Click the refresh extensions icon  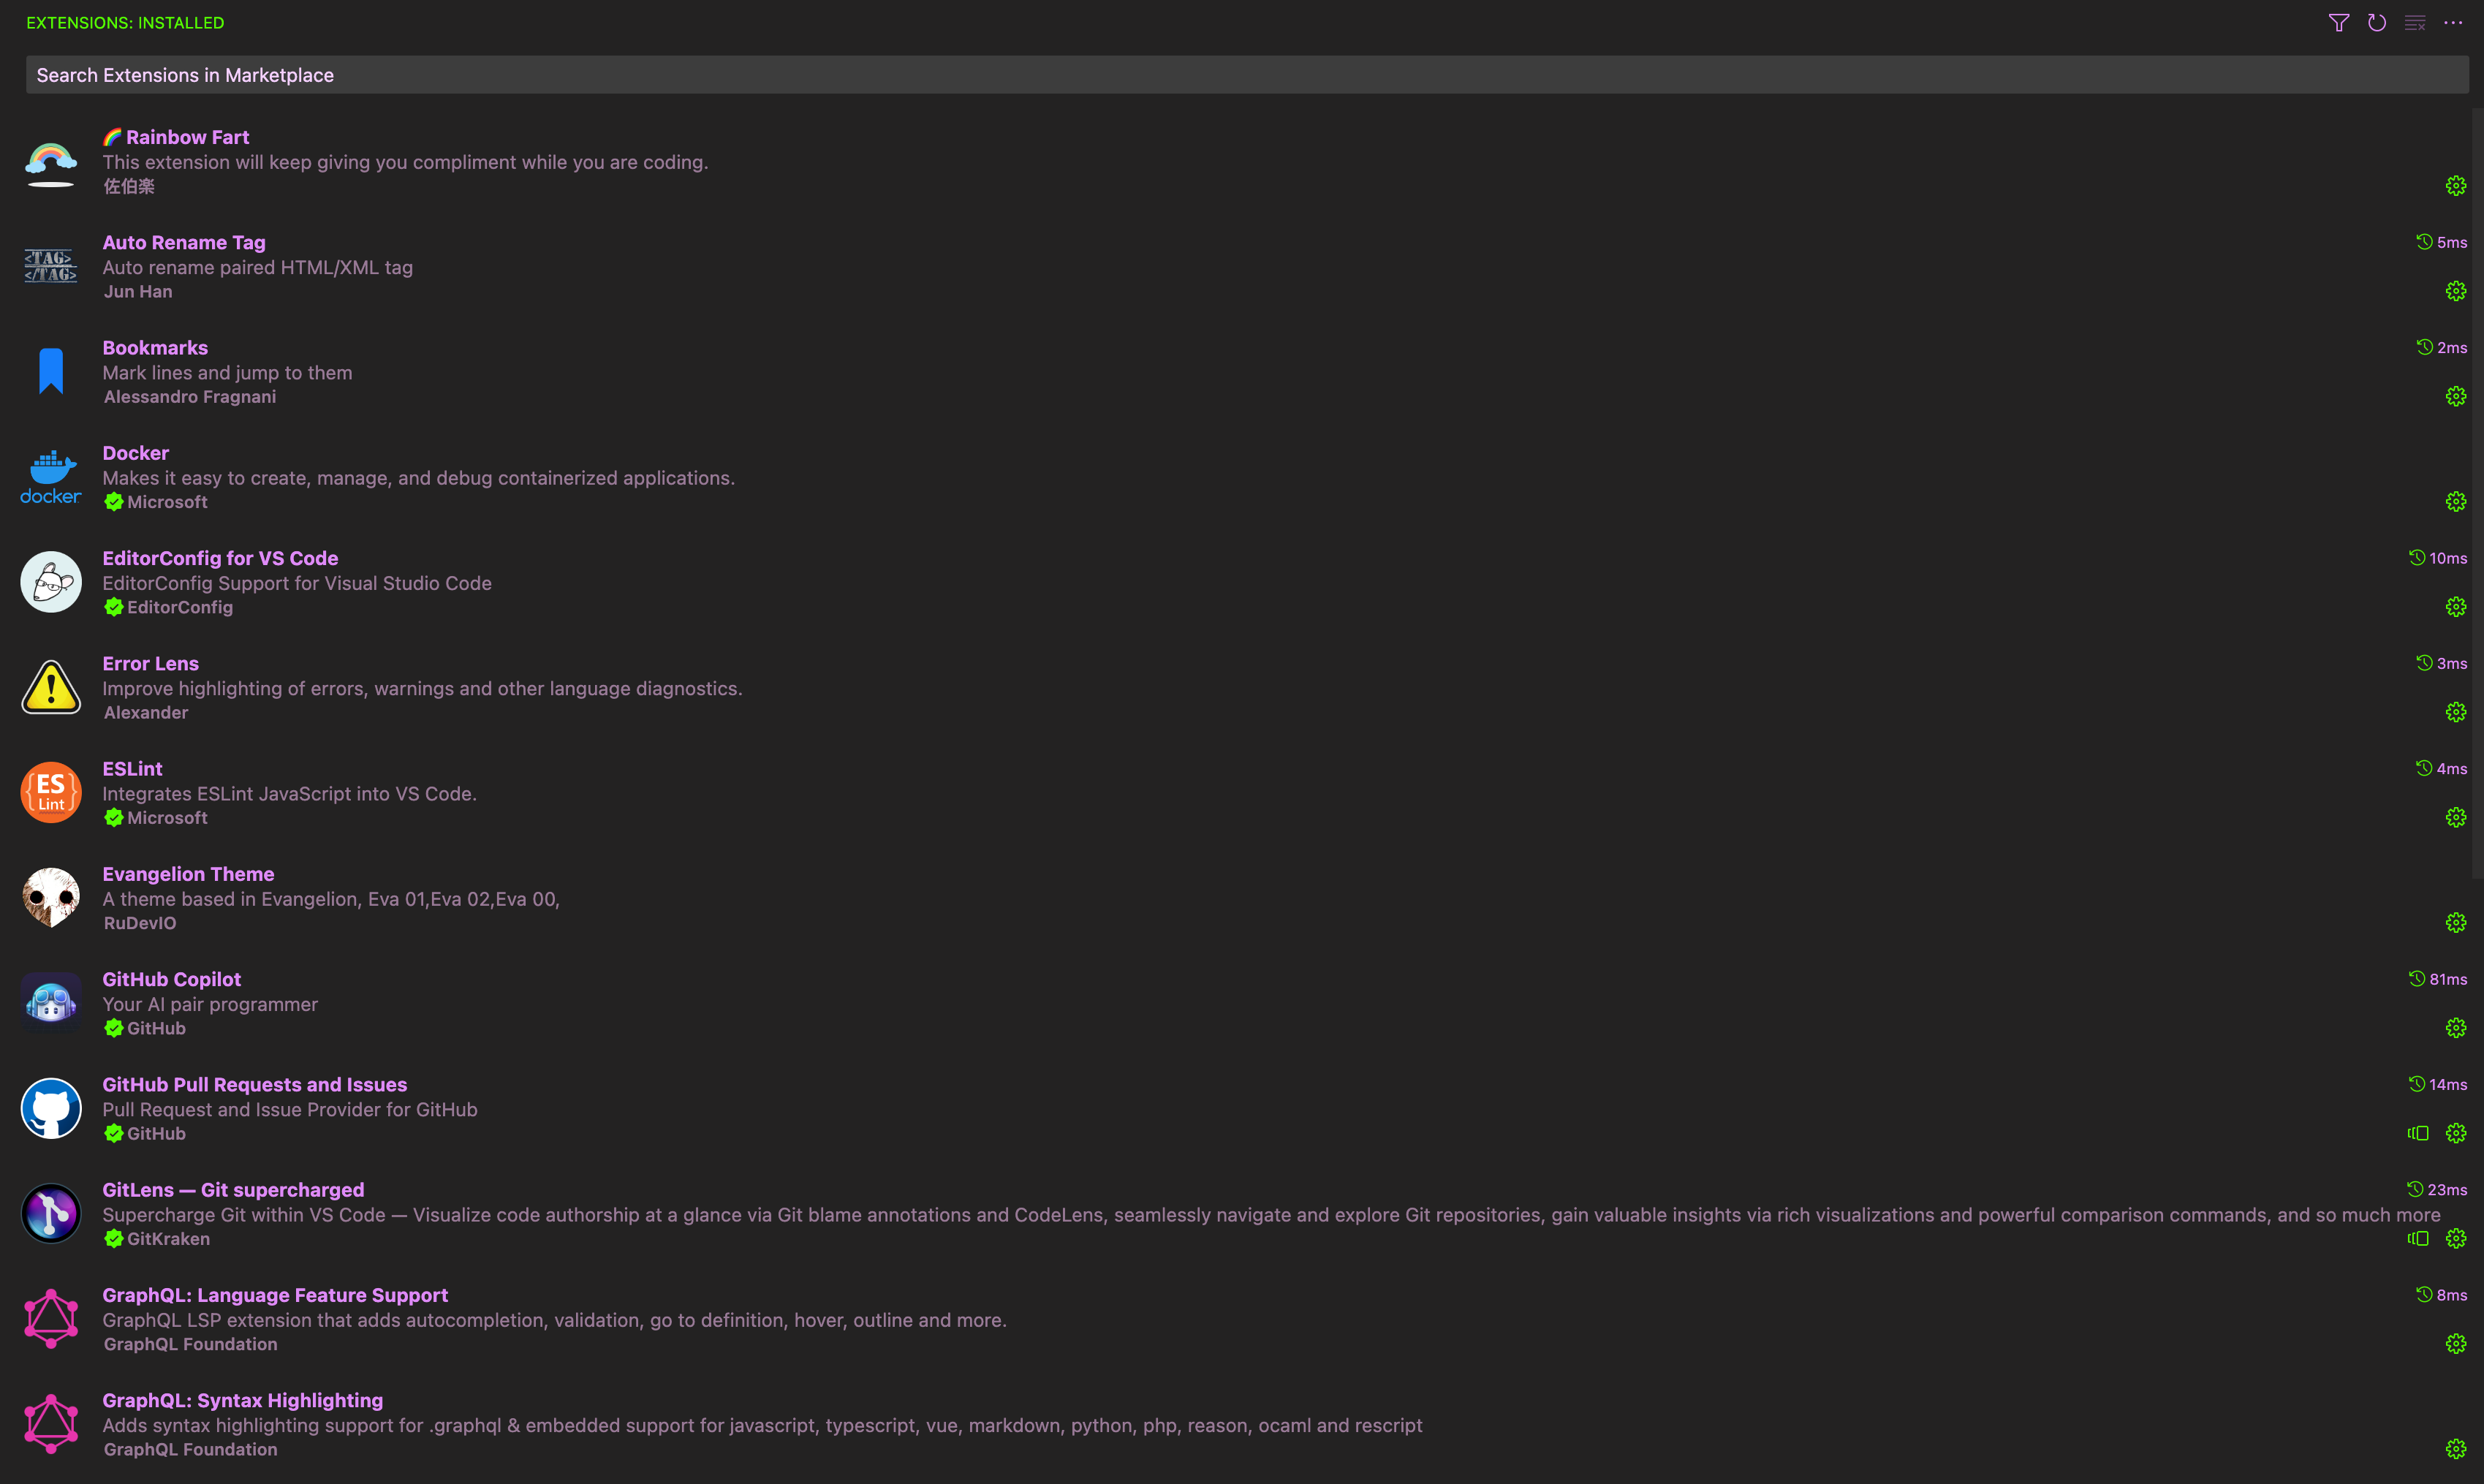click(x=2376, y=23)
